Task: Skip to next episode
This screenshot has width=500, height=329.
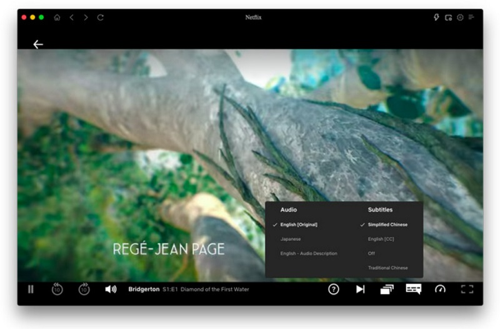Action: click(361, 289)
